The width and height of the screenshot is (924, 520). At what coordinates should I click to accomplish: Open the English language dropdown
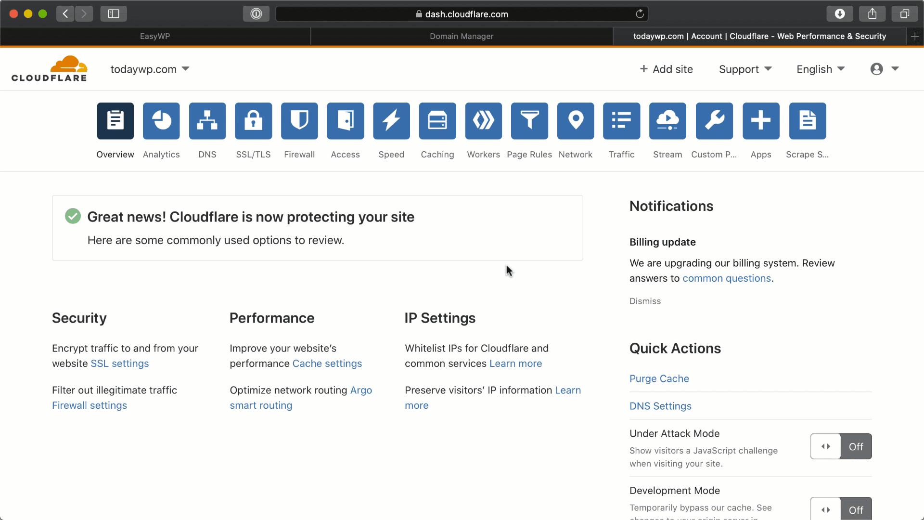pyautogui.click(x=821, y=69)
